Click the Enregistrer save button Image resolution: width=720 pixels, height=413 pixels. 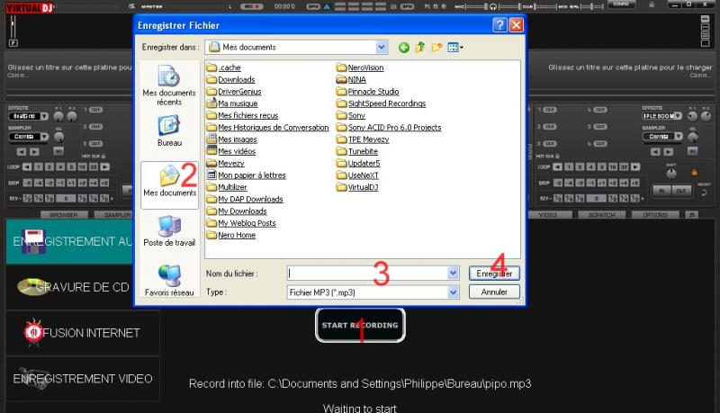tap(494, 273)
